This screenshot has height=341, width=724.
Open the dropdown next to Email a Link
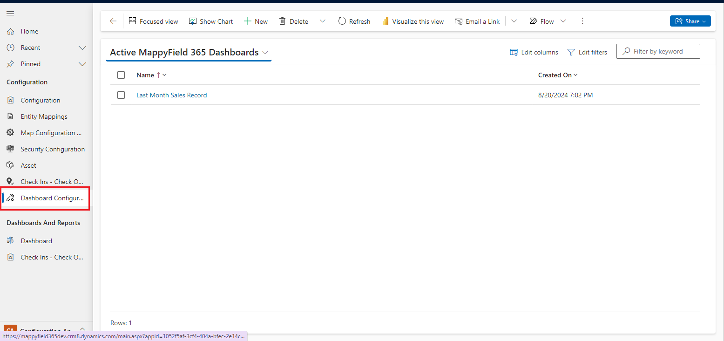(x=514, y=21)
